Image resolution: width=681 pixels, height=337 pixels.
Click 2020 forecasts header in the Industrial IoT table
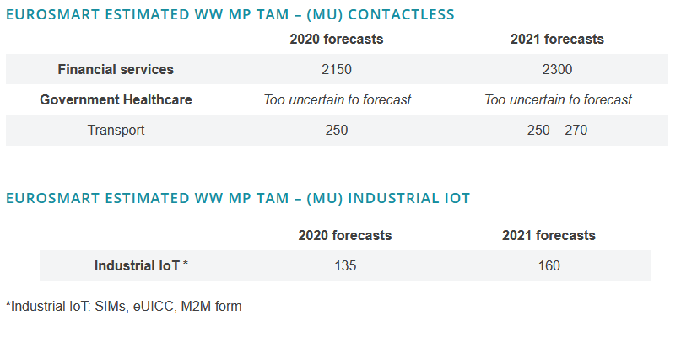coord(344,236)
